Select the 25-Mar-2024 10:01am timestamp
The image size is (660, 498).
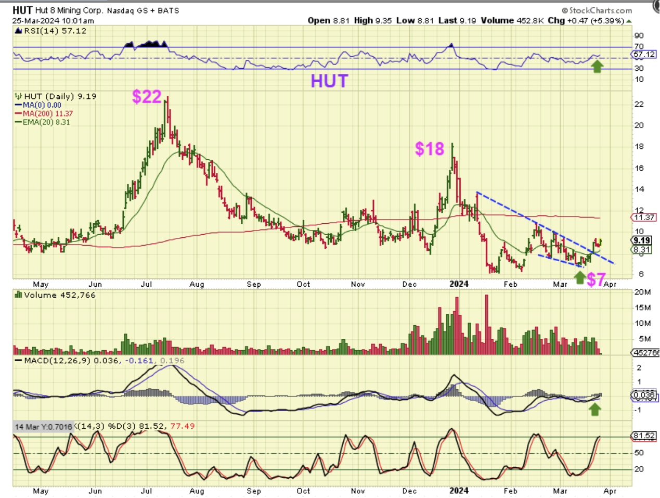53,21
